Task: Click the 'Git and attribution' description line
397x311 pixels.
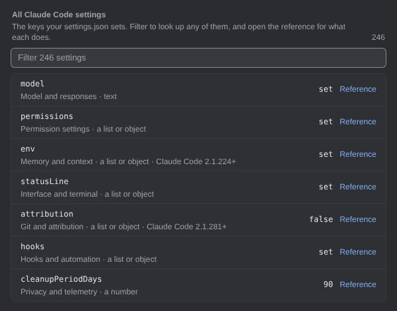Action: click(123, 227)
